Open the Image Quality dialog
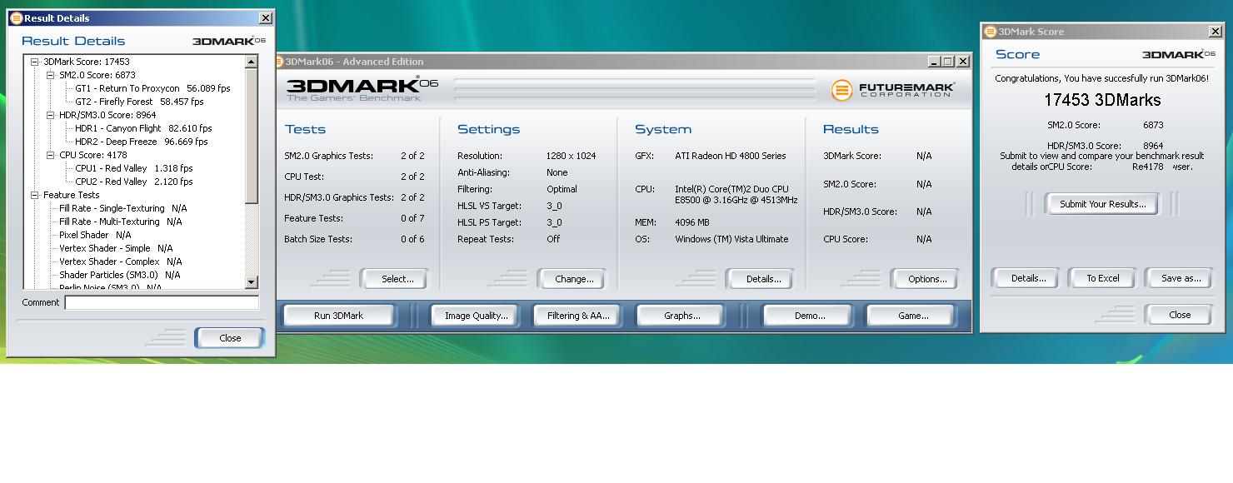This screenshot has height=483, width=1233. [x=476, y=316]
